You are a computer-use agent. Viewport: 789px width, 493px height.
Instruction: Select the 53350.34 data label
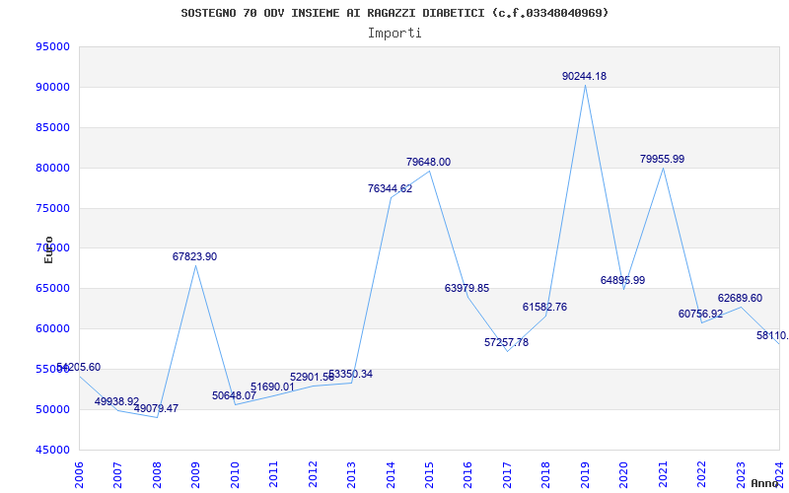pos(351,375)
